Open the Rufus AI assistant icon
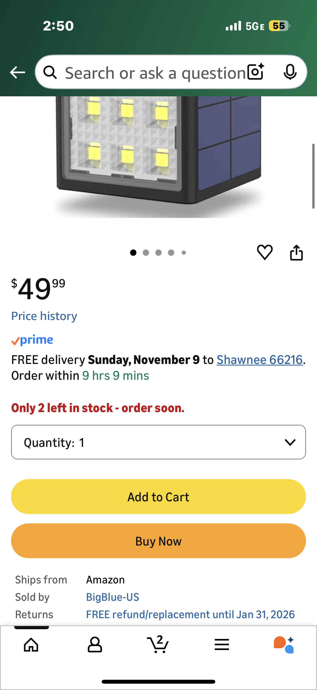Viewport: 317px width, 690px height. (284, 644)
